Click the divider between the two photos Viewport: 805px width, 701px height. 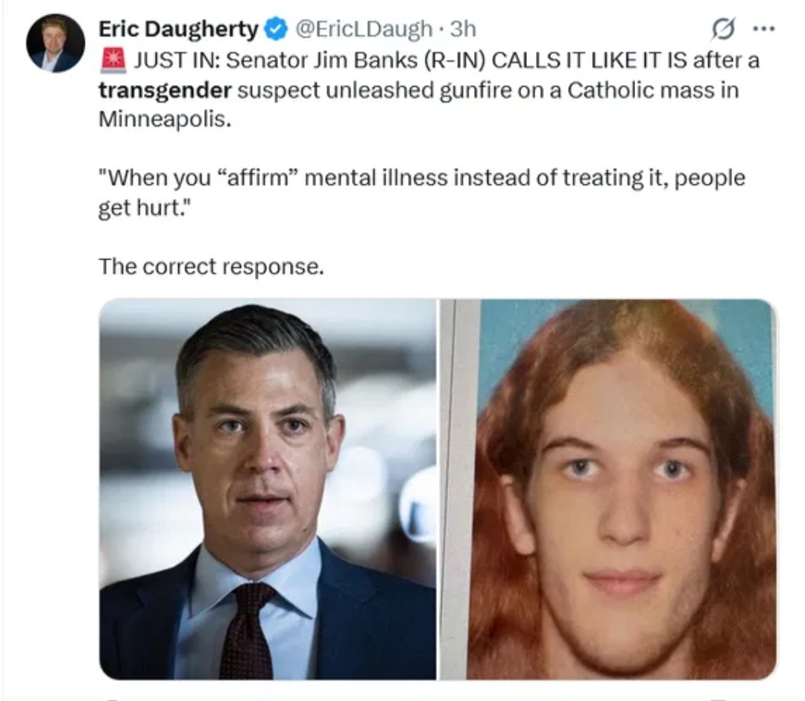[x=438, y=489]
